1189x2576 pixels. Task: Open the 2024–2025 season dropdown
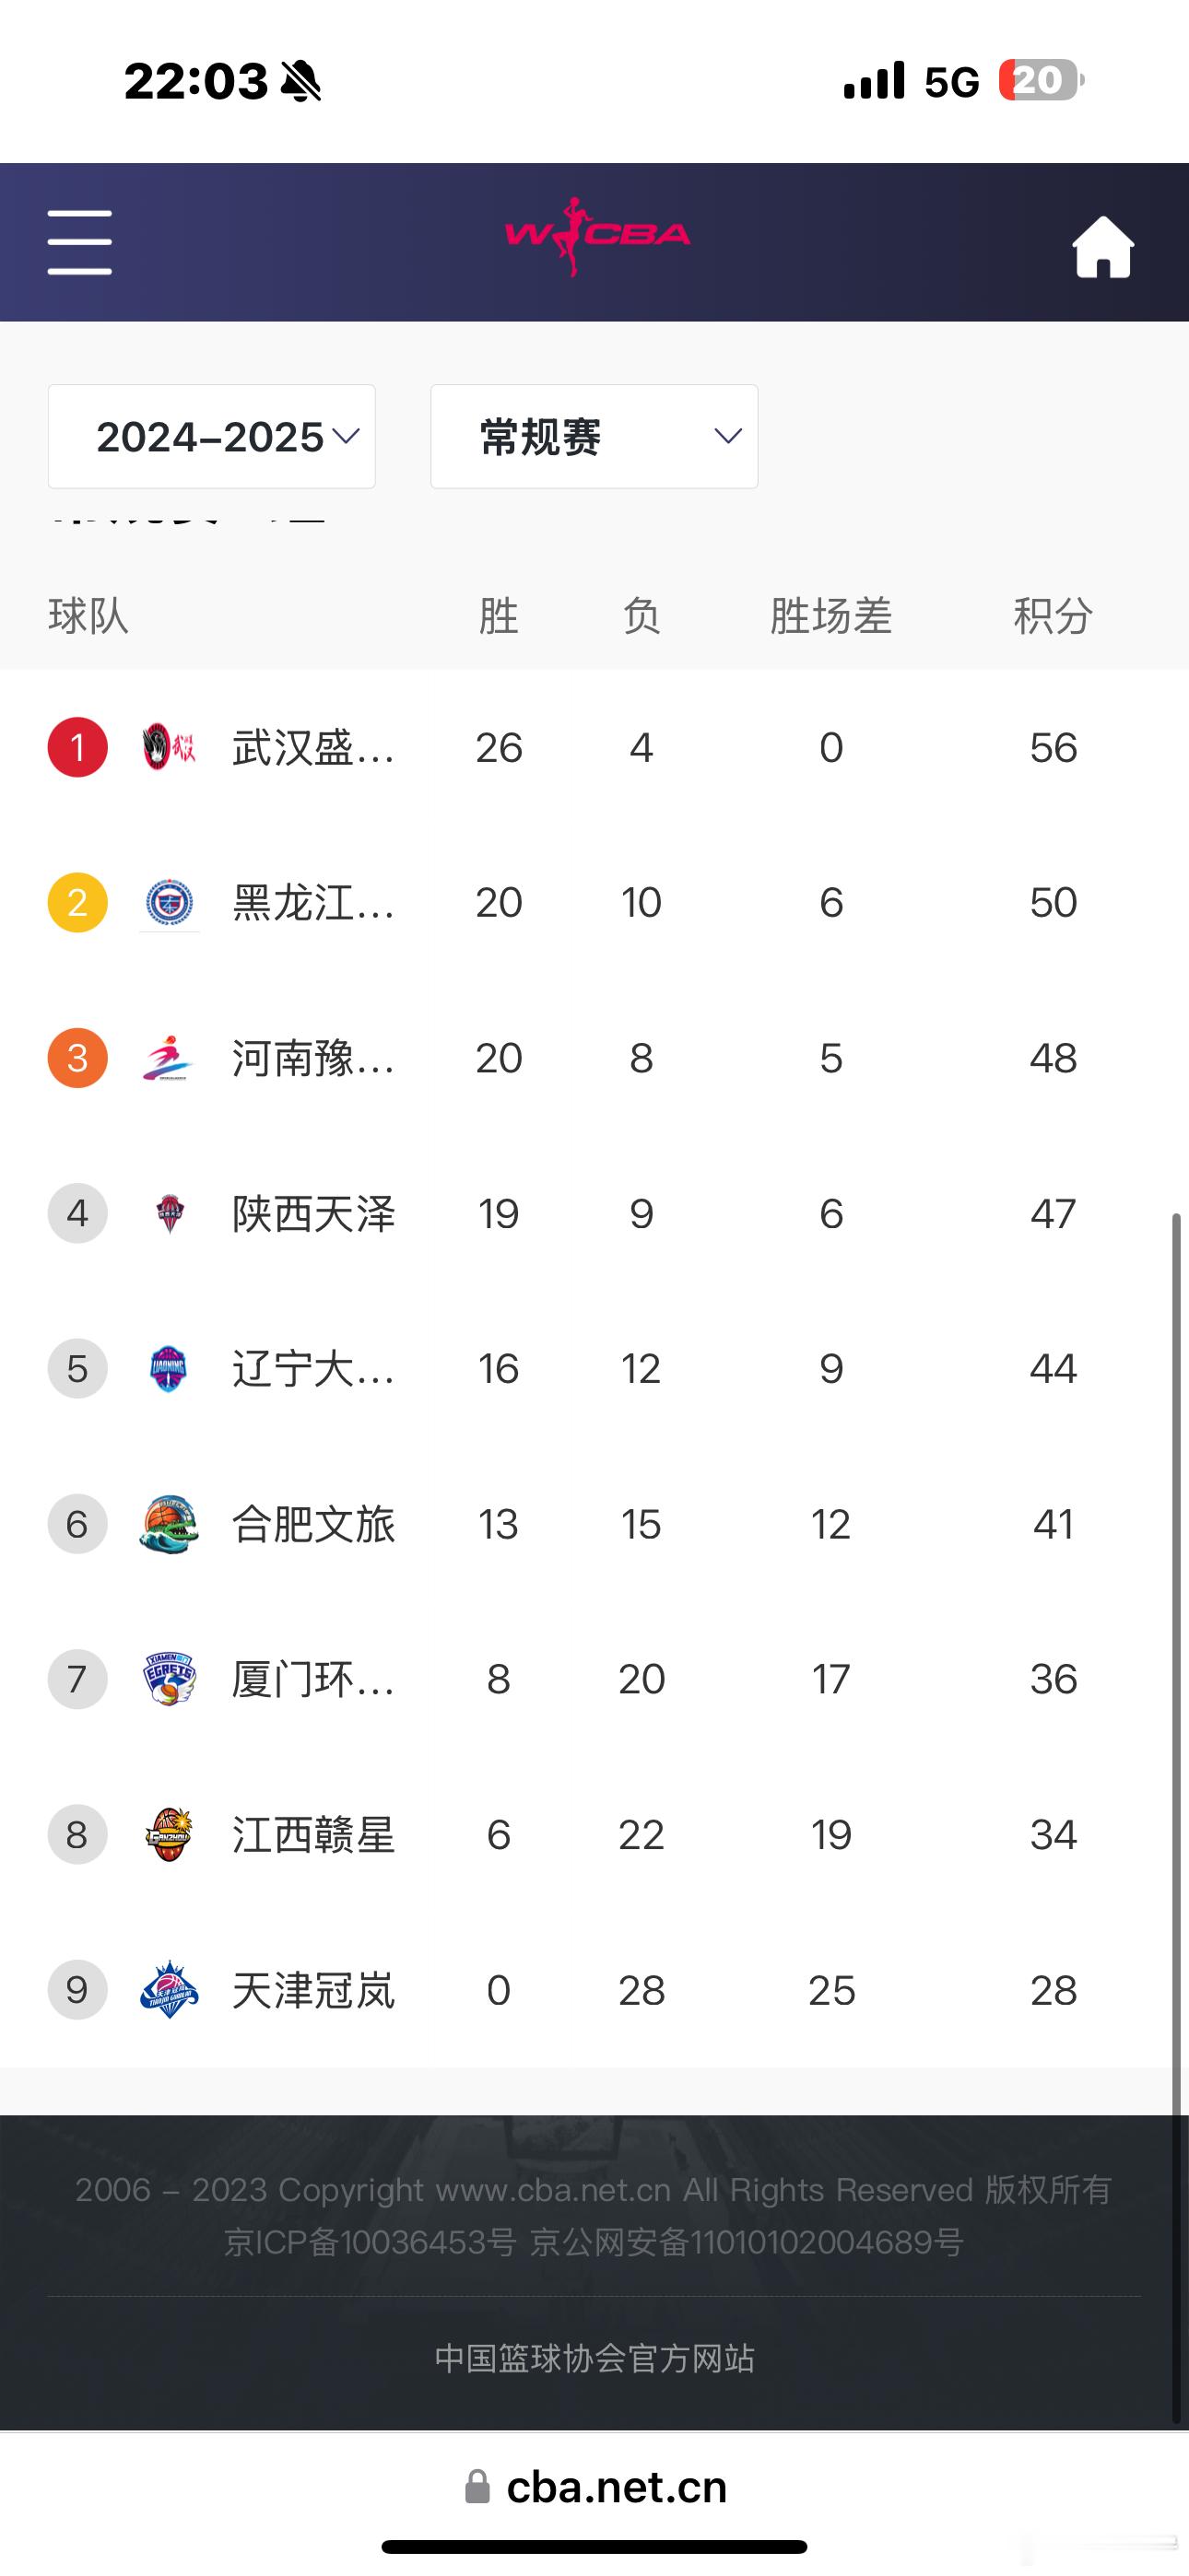pos(212,437)
